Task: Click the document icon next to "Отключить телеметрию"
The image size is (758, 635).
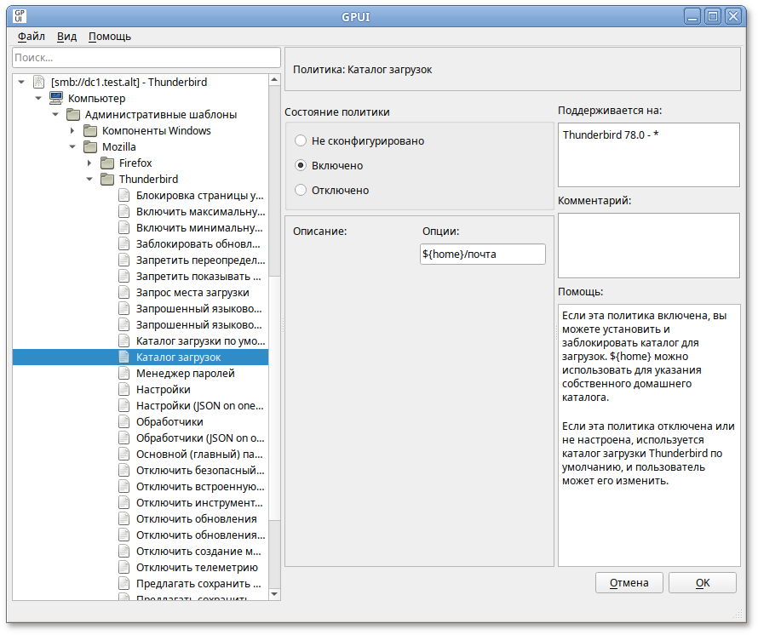Action: point(126,567)
